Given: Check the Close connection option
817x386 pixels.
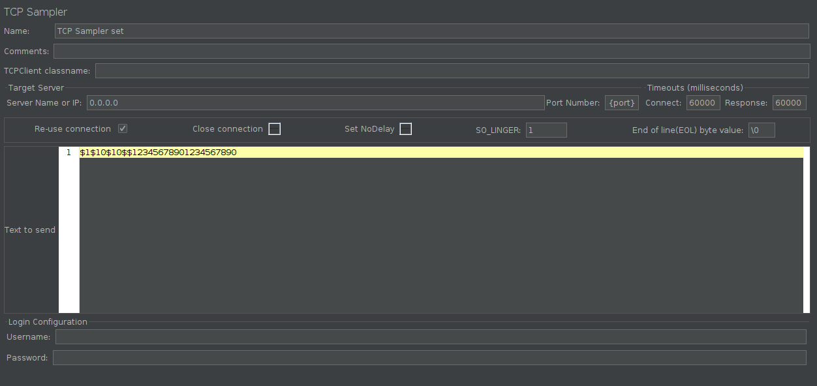Looking at the screenshot, I should 274,128.
